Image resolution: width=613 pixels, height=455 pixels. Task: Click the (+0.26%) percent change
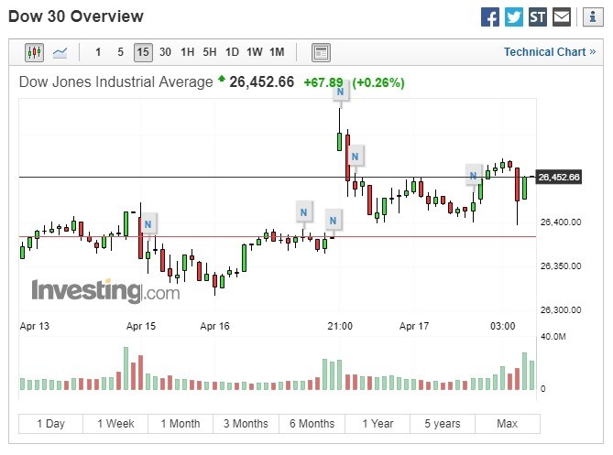(x=378, y=82)
